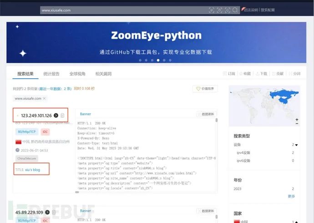
Task: Select the fourth banner carousel dot
Action: point(158,60)
